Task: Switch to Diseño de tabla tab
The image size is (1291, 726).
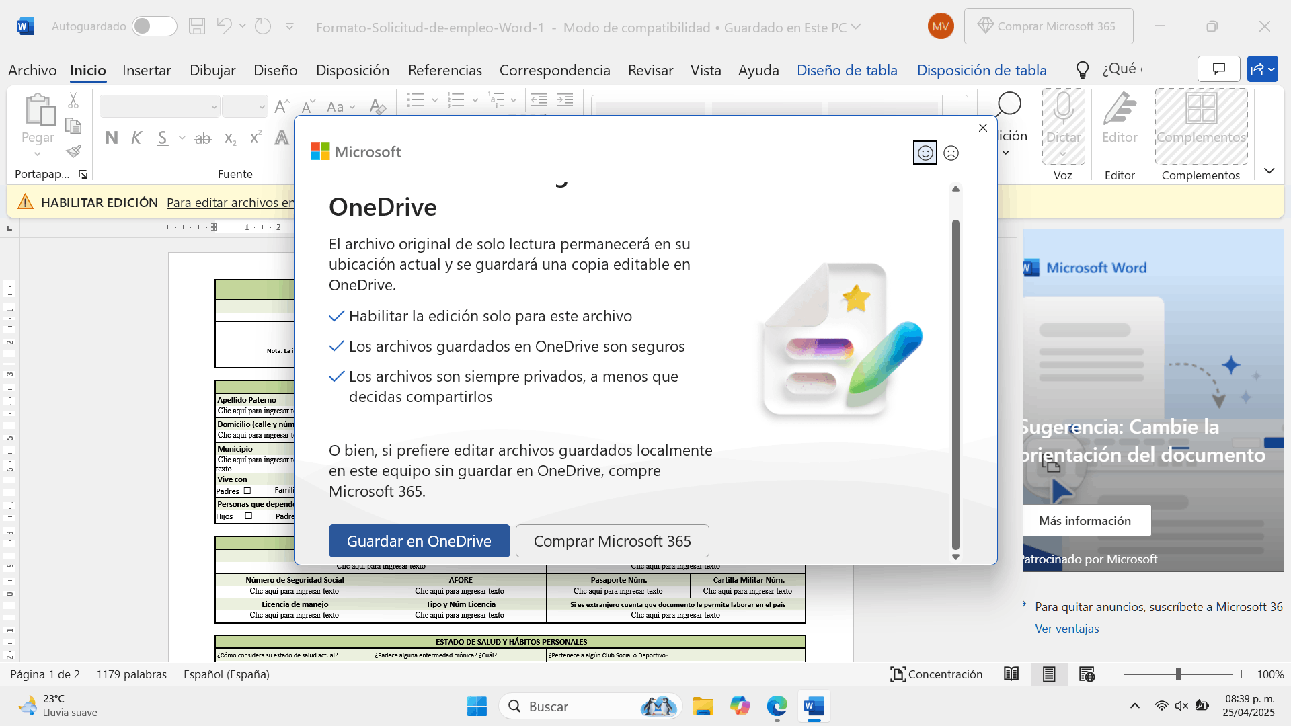Action: click(847, 70)
